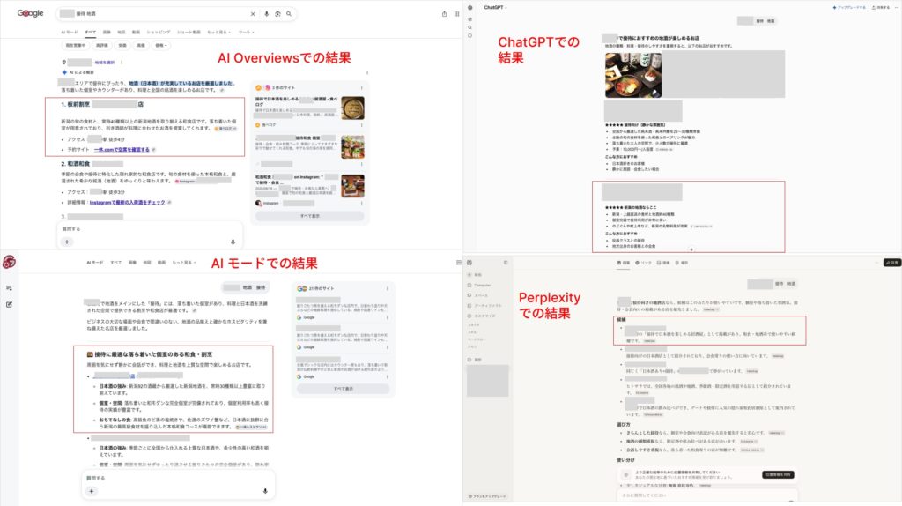Viewport: 902px width, 506px height.
Task: Click the upgrade plan link at bottom of Perplexity sidebar
Action: click(x=487, y=496)
